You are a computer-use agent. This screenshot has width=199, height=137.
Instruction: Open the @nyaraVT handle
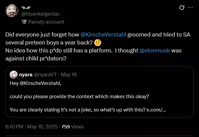pyautogui.click(x=45, y=75)
